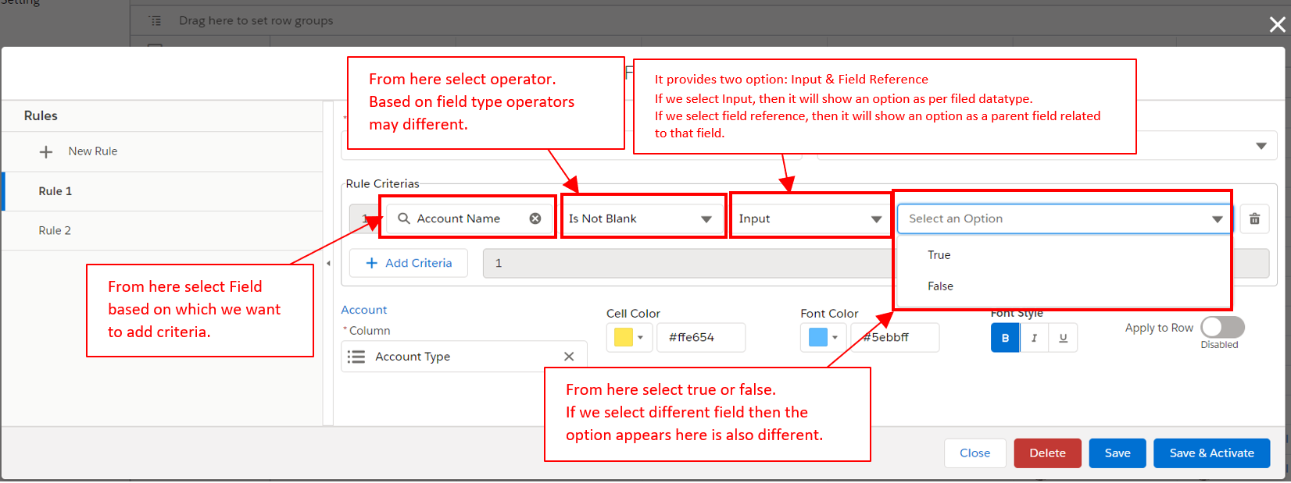Choose False from the option list
This screenshot has width=1291, height=483.
(940, 286)
